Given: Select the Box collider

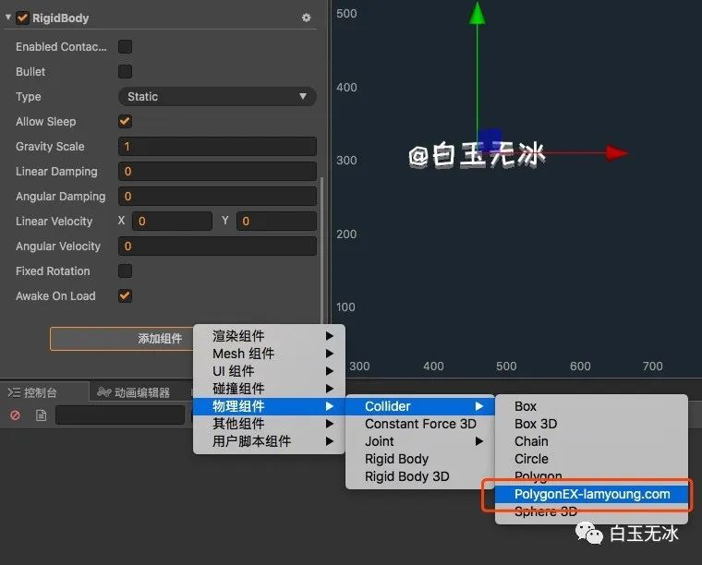Looking at the screenshot, I should (591, 406).
